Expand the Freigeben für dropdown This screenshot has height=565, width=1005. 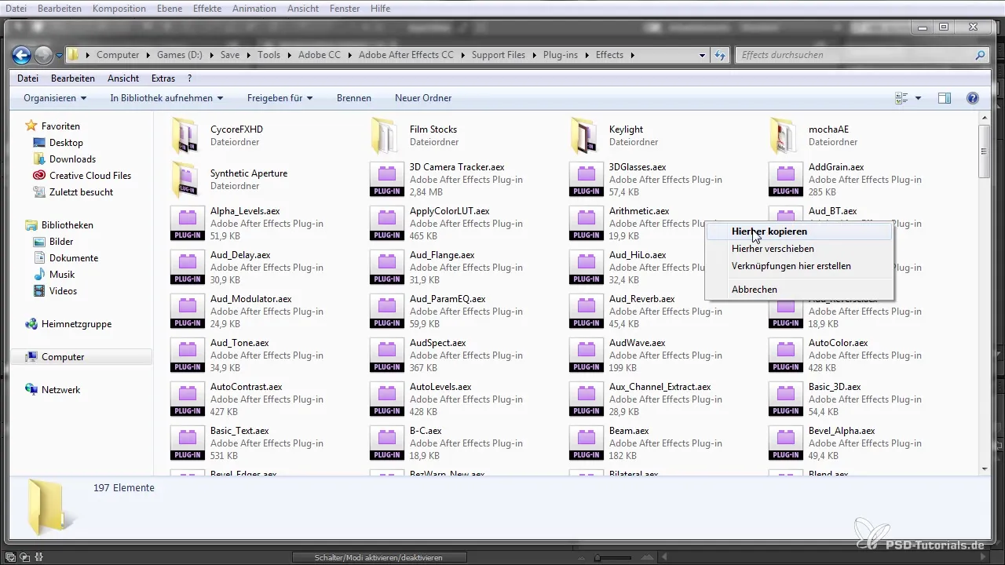[x=280, y=98]
